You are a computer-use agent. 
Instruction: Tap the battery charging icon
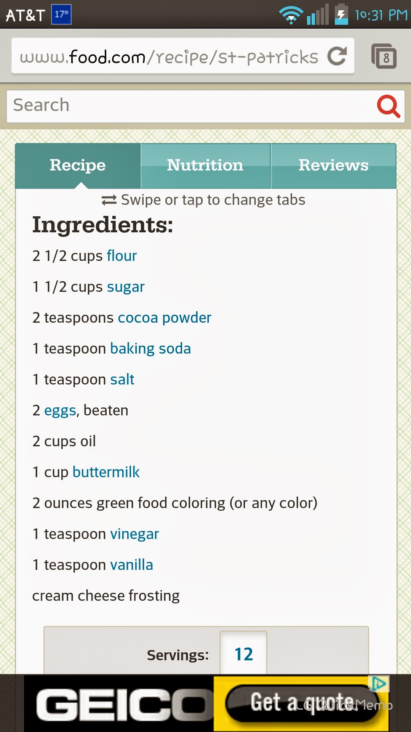click(341, 14)
